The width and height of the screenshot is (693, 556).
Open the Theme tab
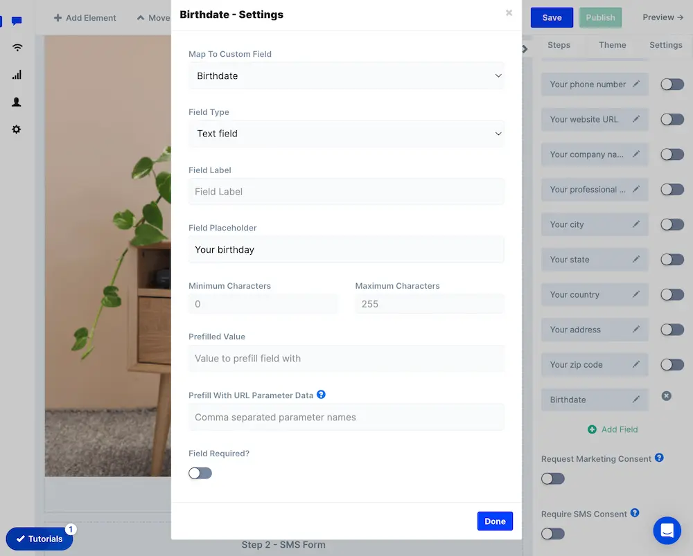pos(612,45)
